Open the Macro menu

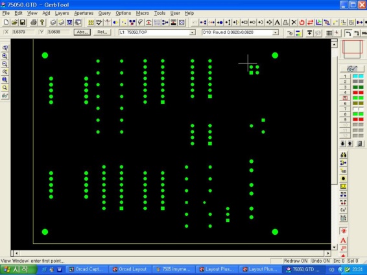[142, 13]
